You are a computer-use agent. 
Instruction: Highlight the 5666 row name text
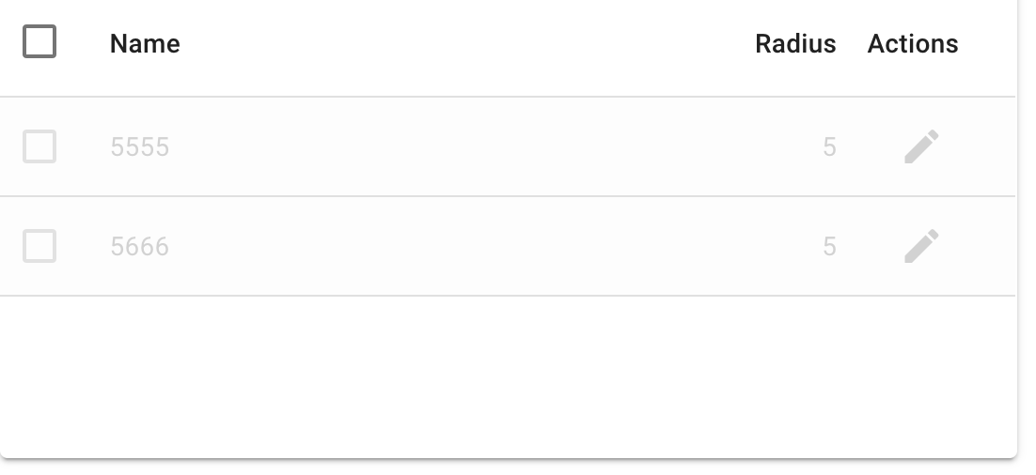(139, 246)
